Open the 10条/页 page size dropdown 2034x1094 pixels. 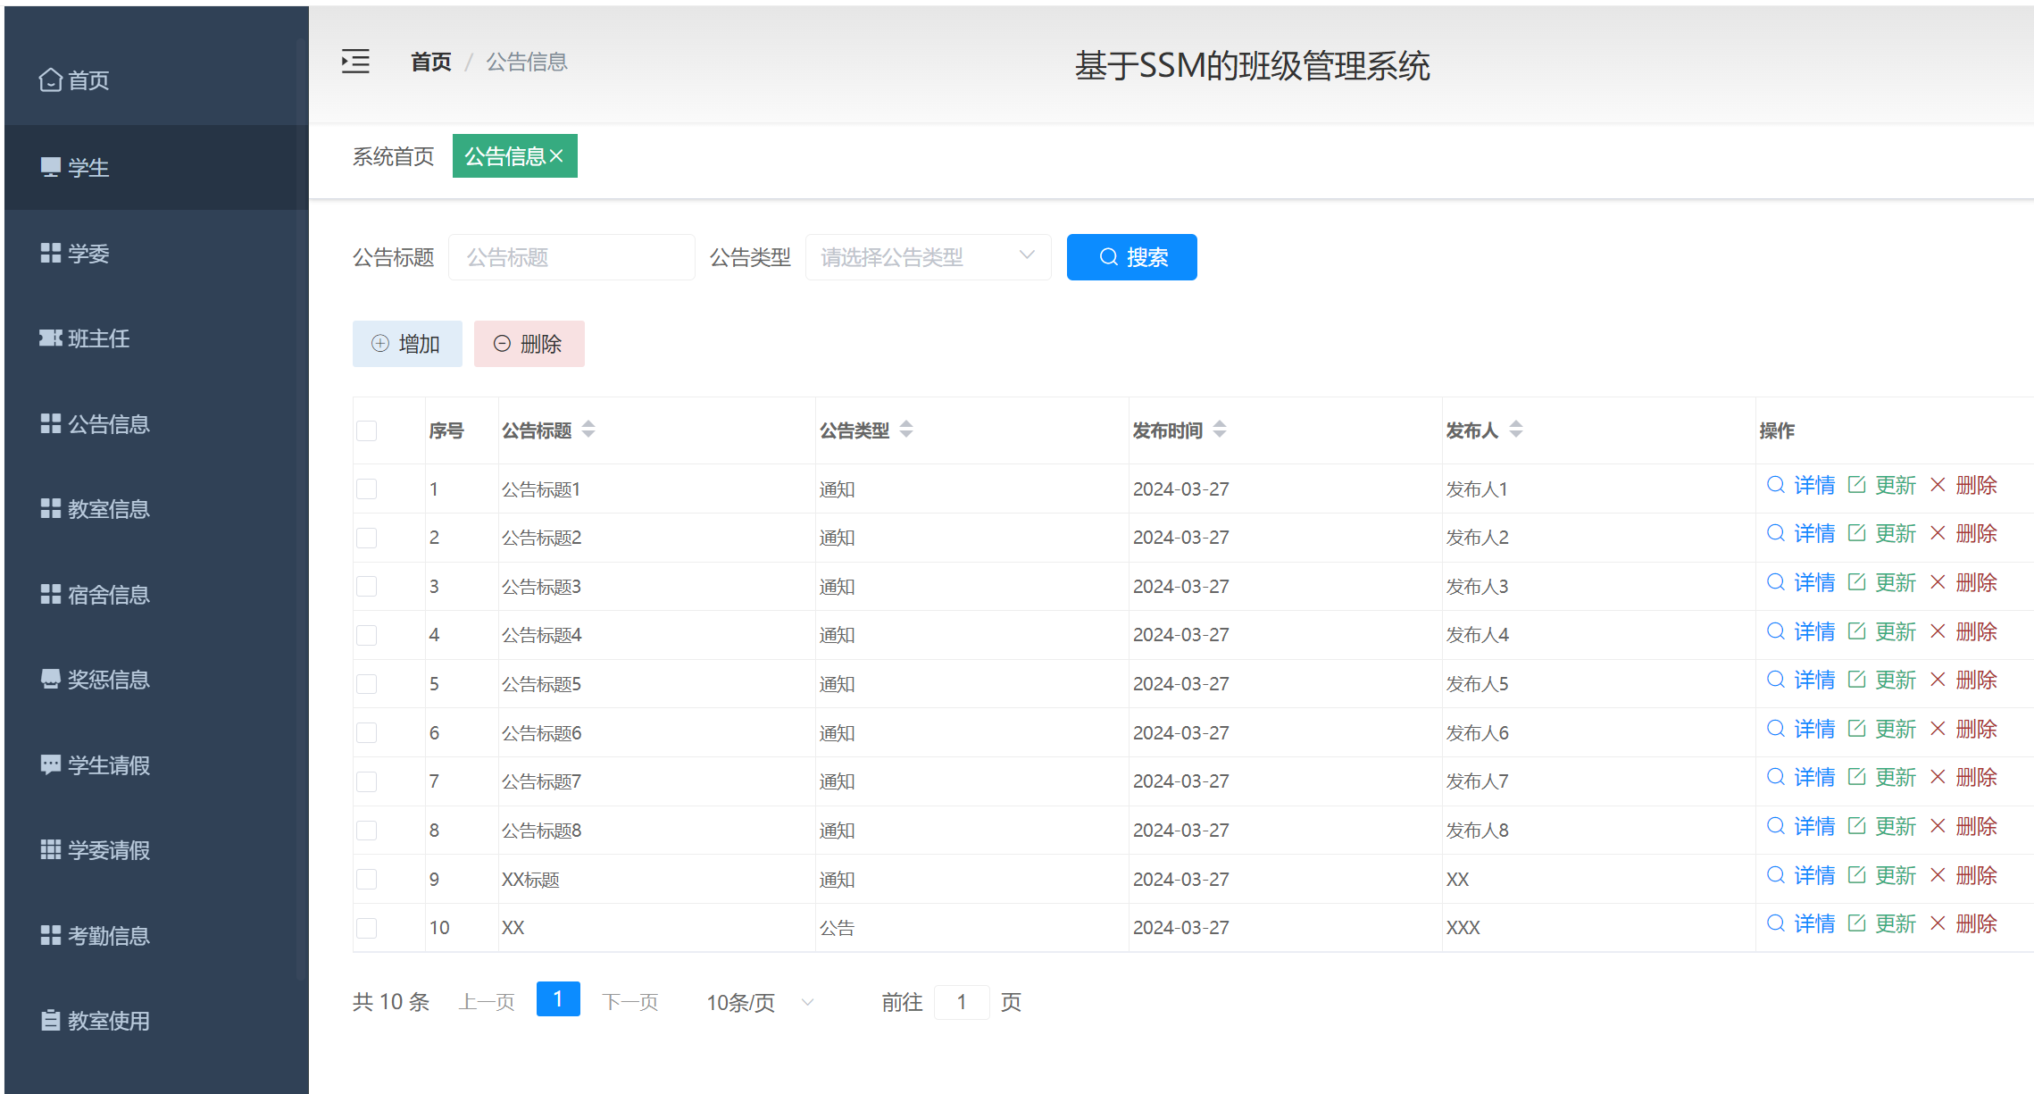758,1001
